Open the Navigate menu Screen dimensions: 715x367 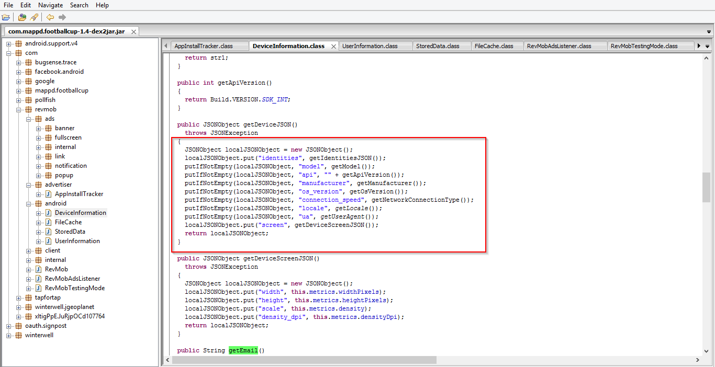tap(50, 5)
